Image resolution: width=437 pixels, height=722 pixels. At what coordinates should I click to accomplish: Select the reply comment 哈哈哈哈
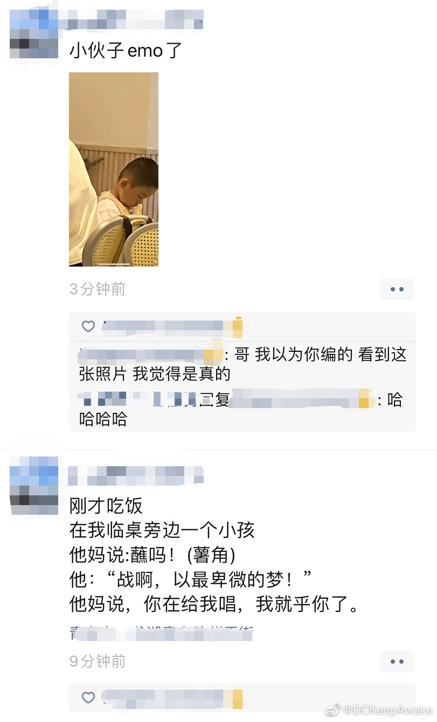tap(242, 410)
